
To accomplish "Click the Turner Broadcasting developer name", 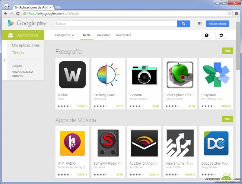I will pyautogui.click(x=71, y=167).
